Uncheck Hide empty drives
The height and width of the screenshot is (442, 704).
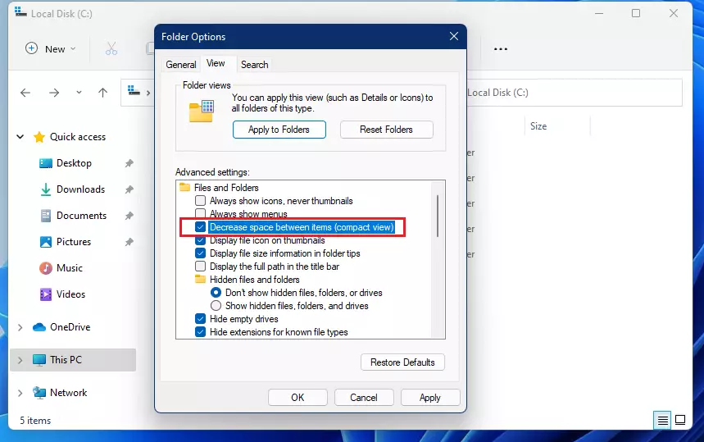pyautogui.click(x=201, y=319)
